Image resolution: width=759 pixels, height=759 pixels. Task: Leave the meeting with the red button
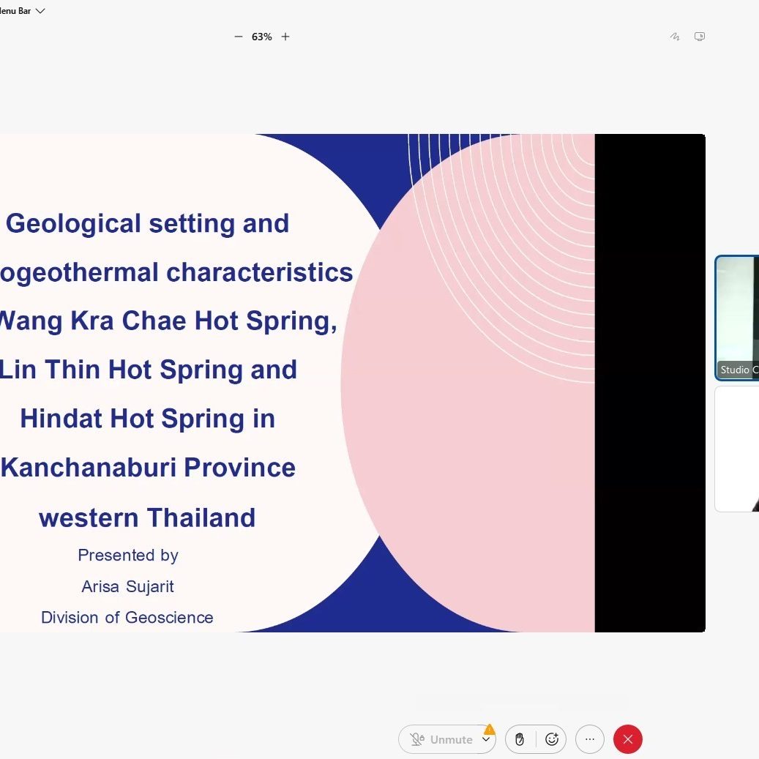(628, 739)
